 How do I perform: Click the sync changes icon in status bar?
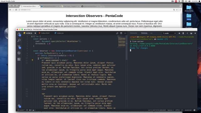[27, 110]
